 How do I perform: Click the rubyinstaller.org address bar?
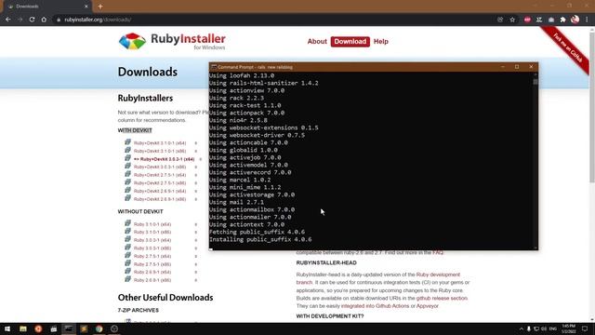(x=273, y=20)
